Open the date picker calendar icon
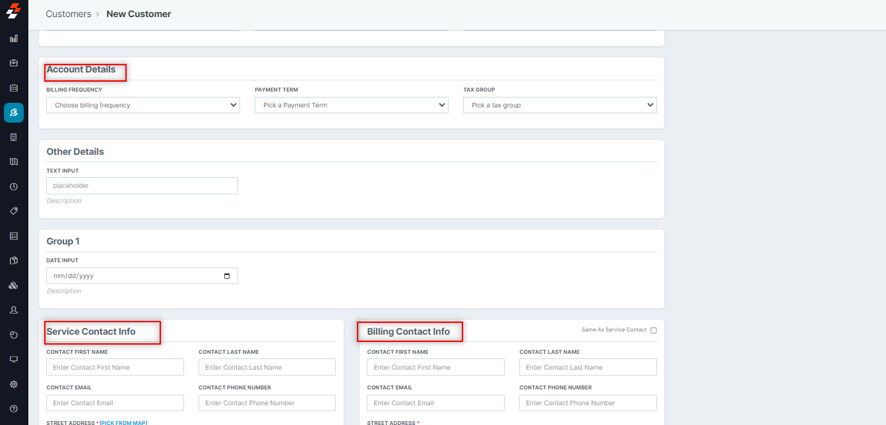 (x=227, y=276)
